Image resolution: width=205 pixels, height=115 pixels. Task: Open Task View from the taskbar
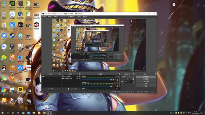tap(18, 113)
